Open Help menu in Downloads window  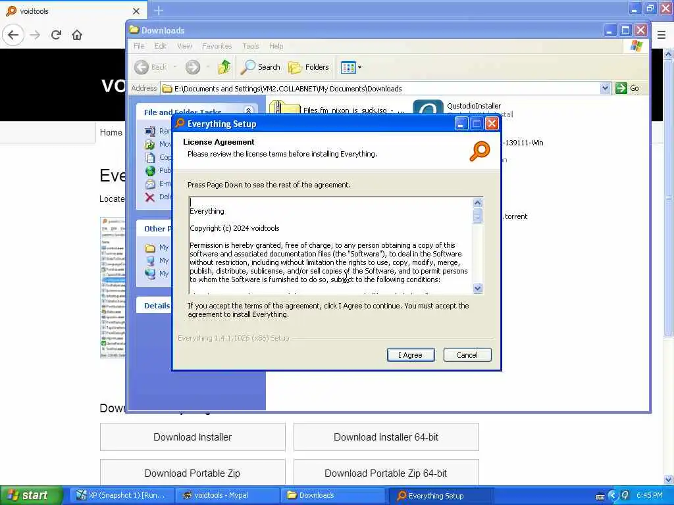coord(276,46)
